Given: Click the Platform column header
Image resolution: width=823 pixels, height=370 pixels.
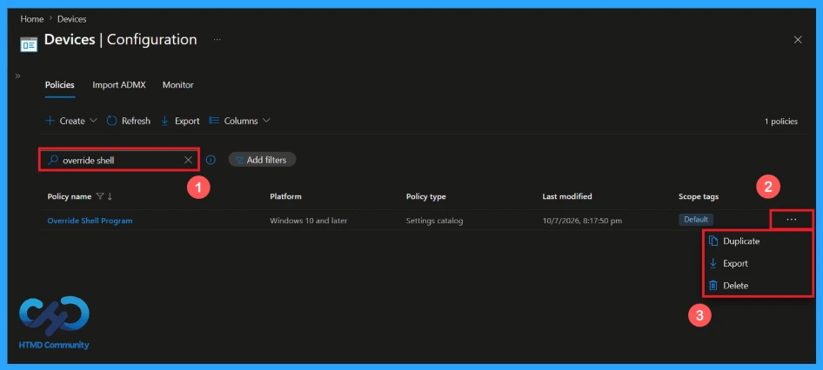Looking at the screenshot, I should [x=285, y=196].
